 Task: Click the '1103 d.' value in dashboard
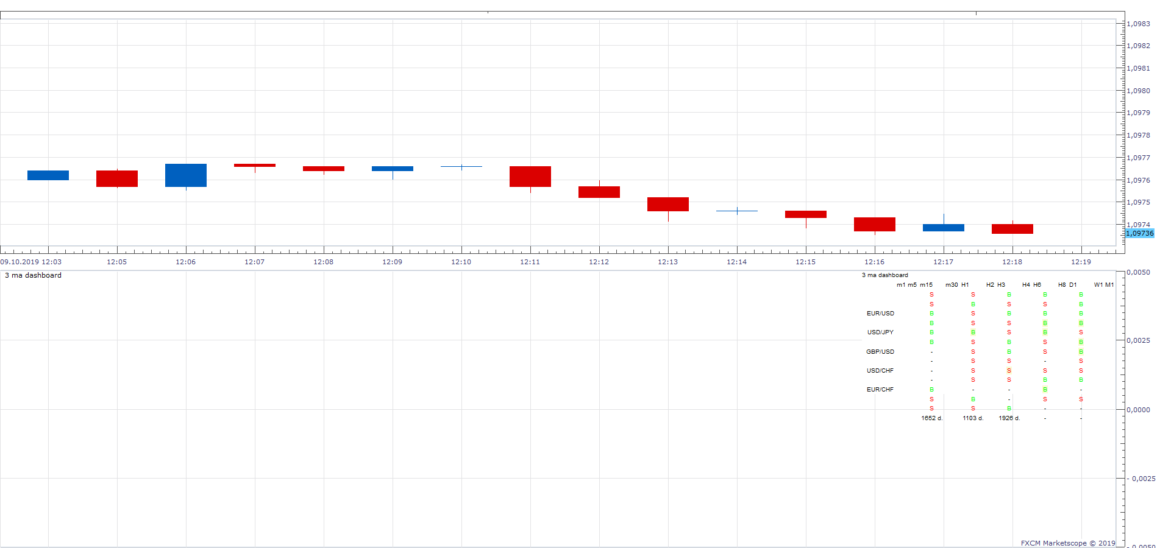tap(973, 418)
